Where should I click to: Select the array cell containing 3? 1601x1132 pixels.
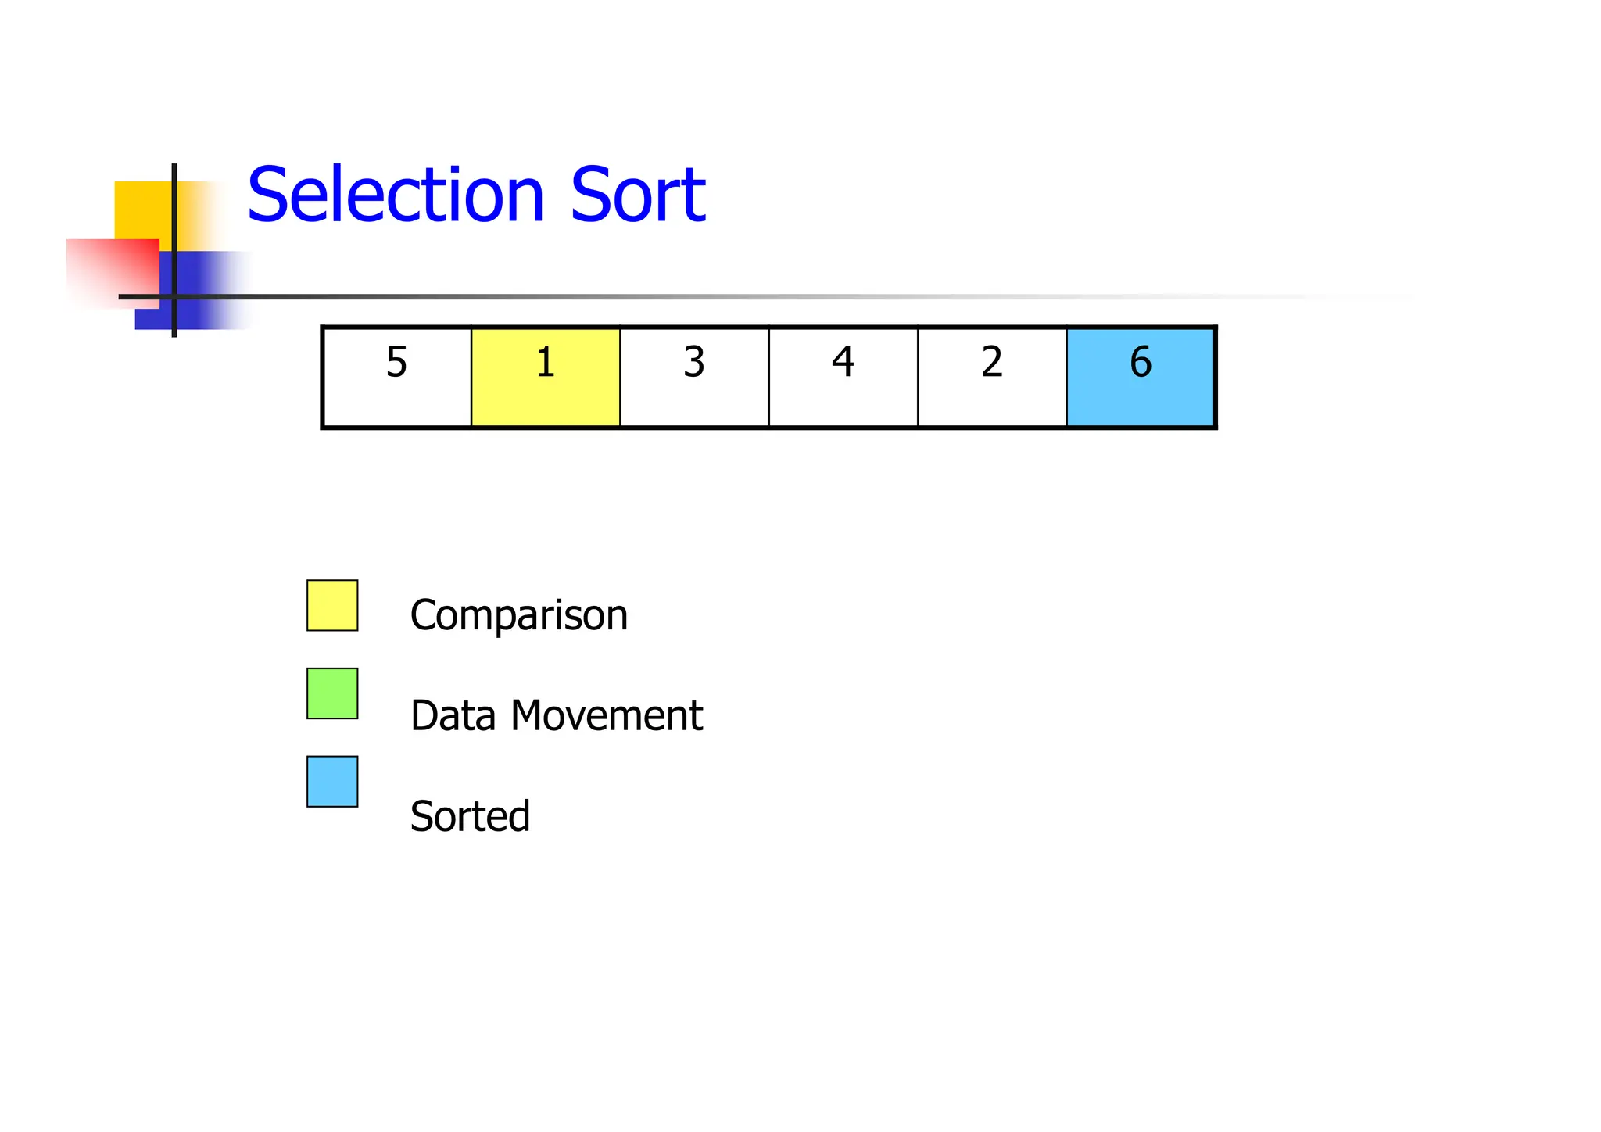pyautogui.click(x=694, y=377)
